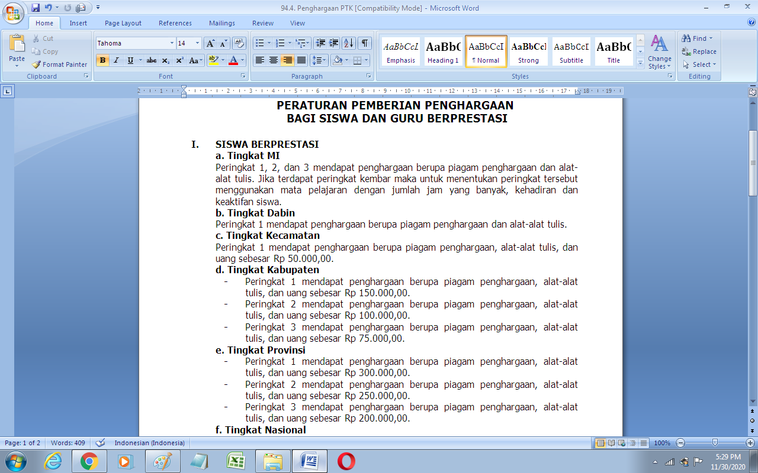Switch to the Page Layout tab
The width and height of the screenshot is (758, 473).
click(x=123, y=23)
